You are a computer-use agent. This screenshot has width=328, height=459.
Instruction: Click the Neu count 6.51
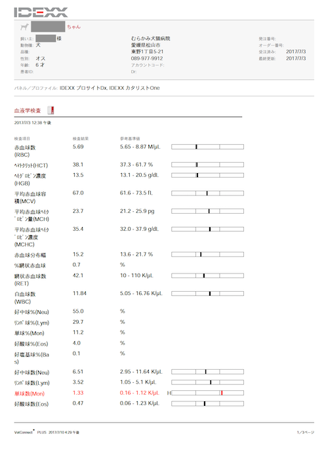[78, 372]
